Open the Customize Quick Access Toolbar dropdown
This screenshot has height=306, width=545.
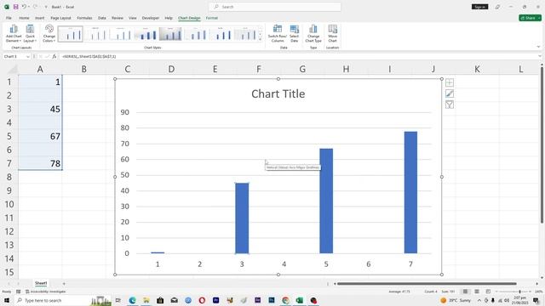(x=46, y=7)
